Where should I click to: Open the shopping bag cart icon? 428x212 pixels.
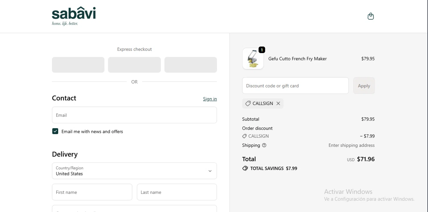click(x=371, y=16)
